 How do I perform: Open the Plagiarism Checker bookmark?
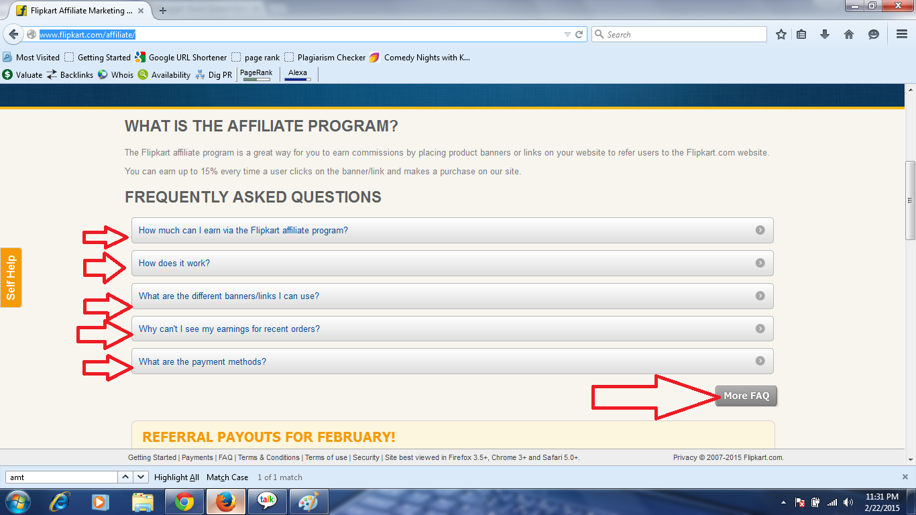point(325,57)
